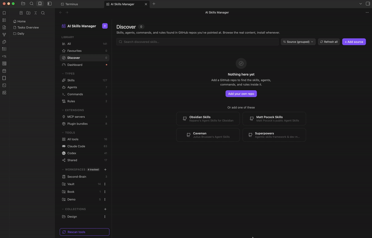Click the templates percent icon in ribbon

coord(4,56)
